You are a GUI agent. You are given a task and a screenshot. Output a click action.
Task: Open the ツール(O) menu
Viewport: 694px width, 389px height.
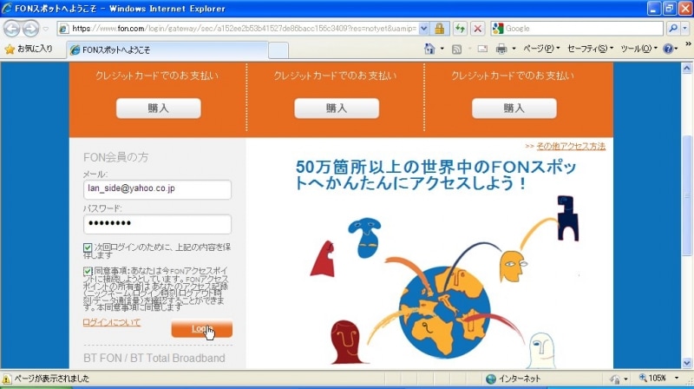pyautogui.click(x=638, y=49)
